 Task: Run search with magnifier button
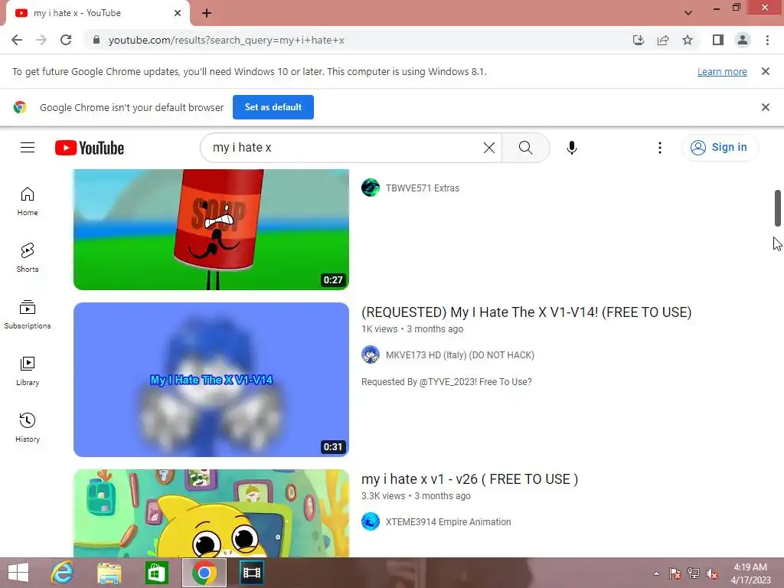(525, 148)
